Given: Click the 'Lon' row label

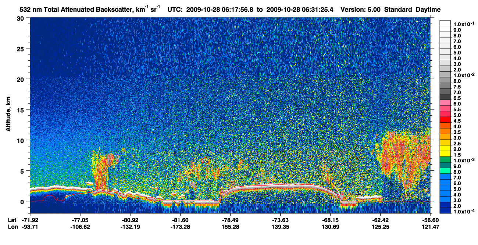Looking at the screenshot, I should point(12,227).
